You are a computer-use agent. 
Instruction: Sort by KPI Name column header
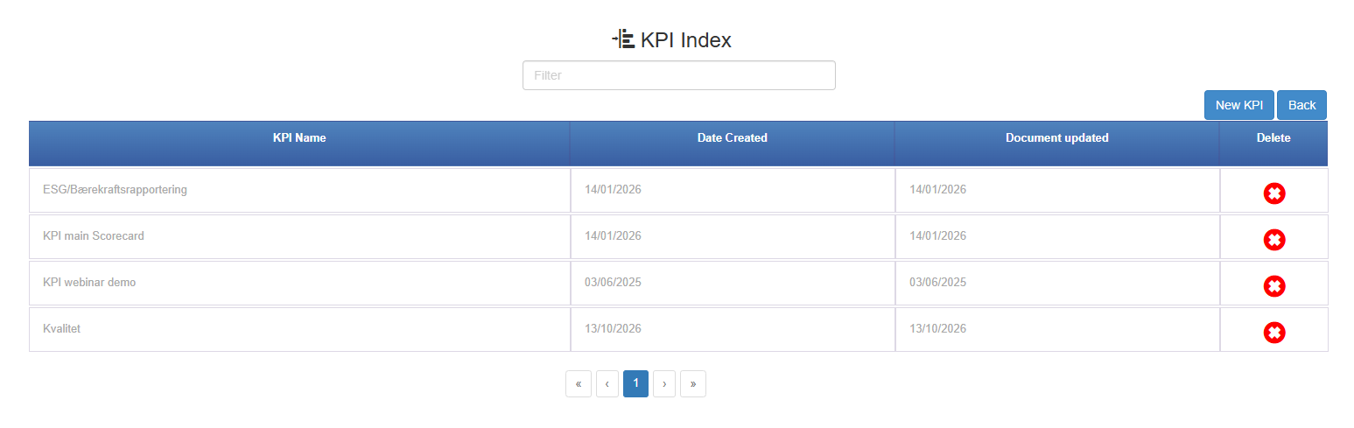pyautogui.click(x=299, y=144)
